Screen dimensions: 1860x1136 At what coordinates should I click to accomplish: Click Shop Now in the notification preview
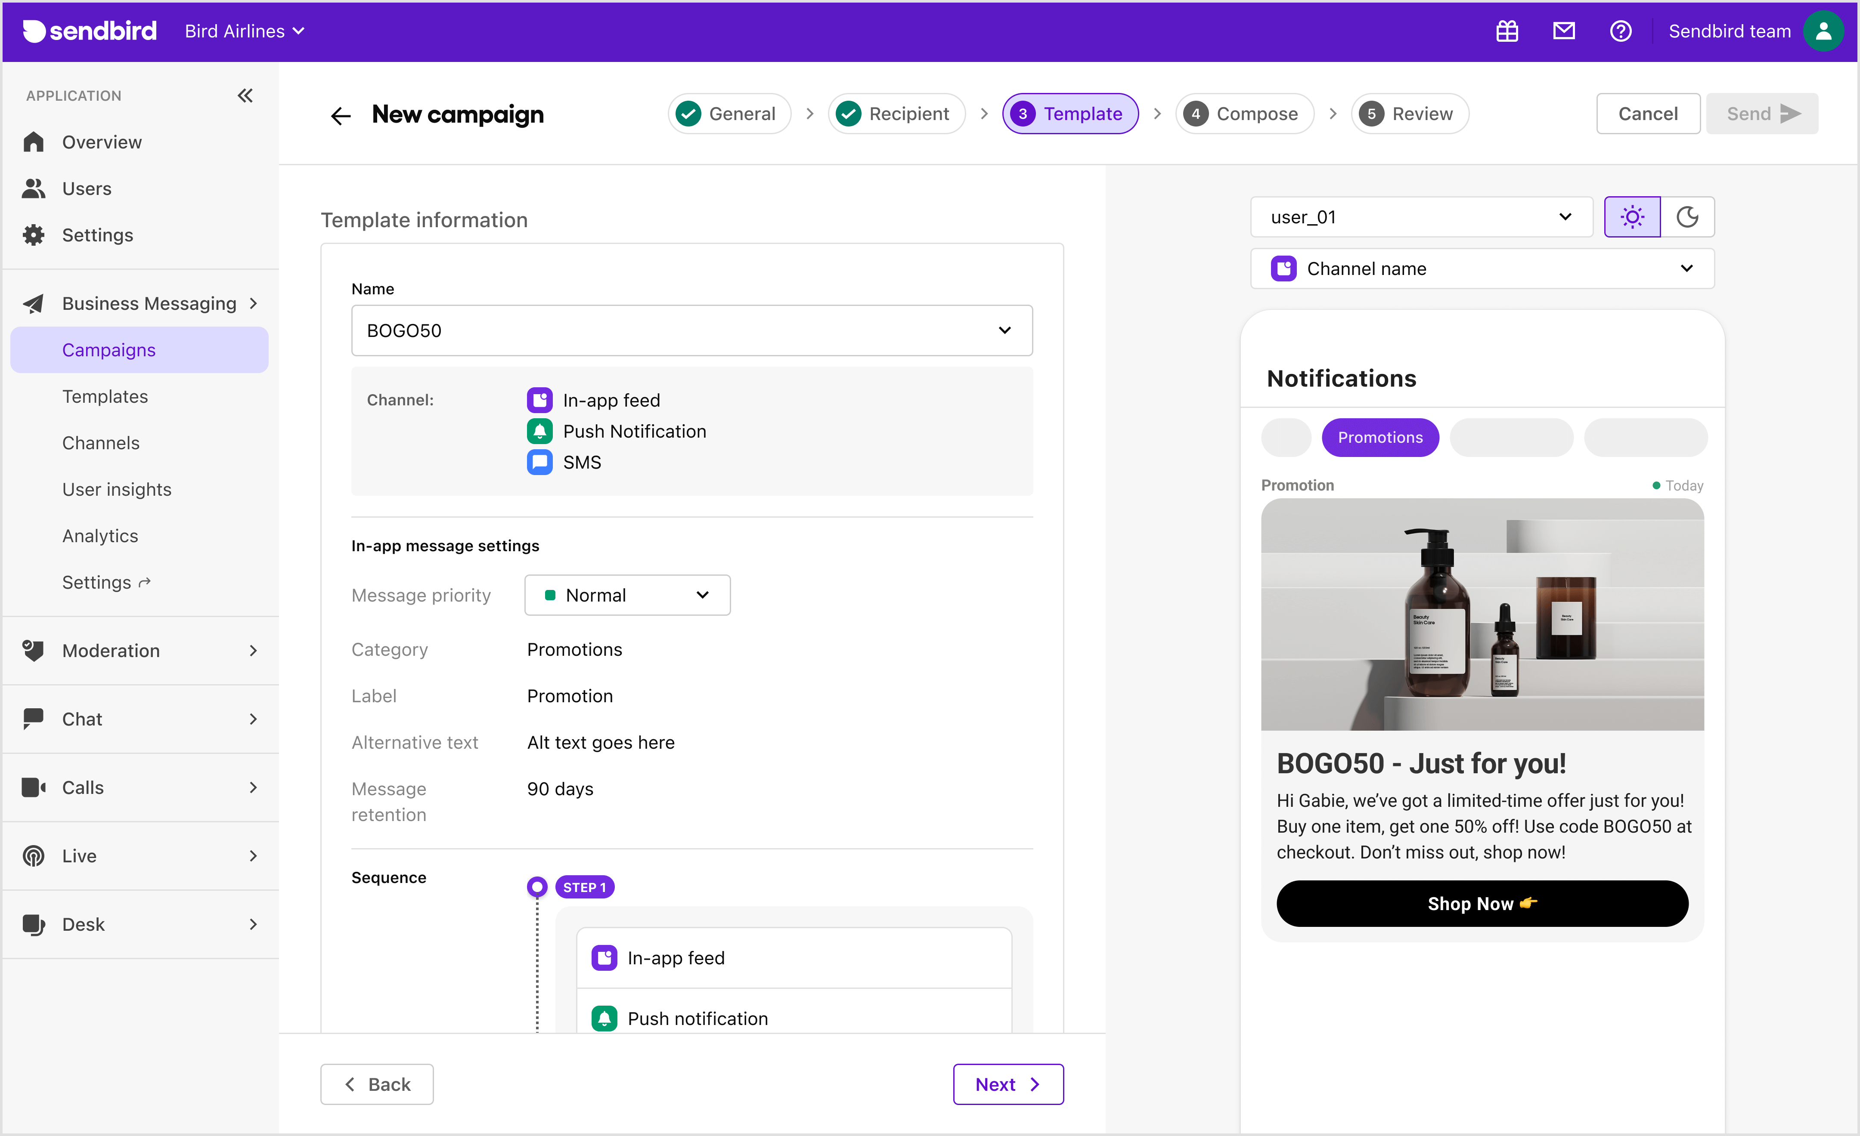click(1482, 904)
